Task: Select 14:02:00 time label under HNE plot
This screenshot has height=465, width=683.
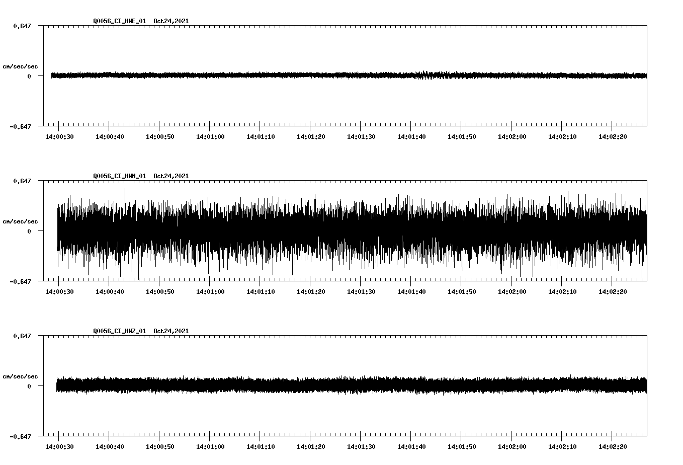Action: coord(512,137)
